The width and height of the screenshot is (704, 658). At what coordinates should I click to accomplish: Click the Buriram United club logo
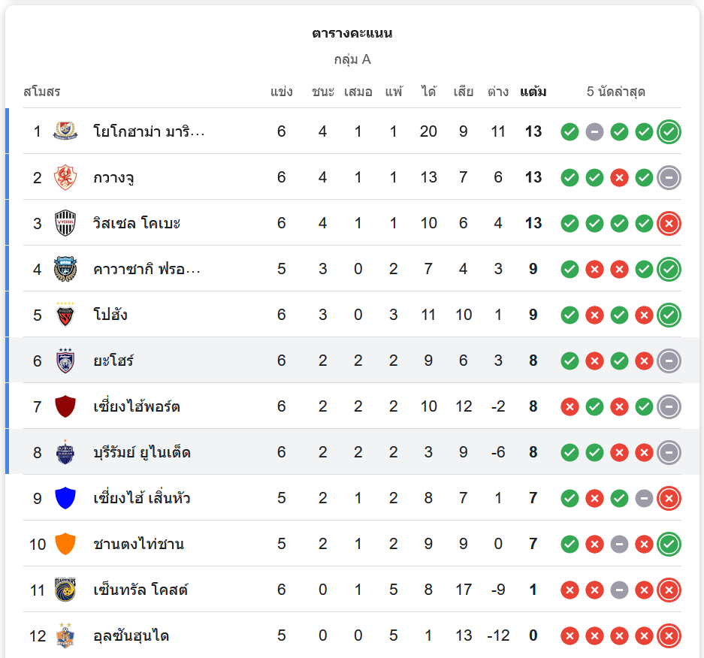point(65,452)
